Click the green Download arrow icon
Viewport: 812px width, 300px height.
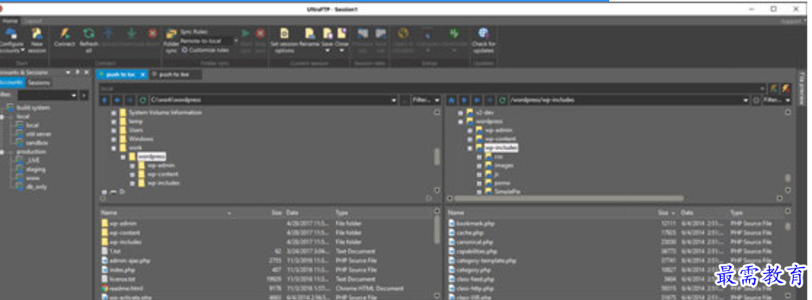click(x=131, y=34)
